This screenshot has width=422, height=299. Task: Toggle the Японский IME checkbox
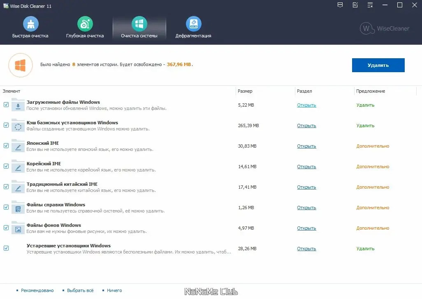6,146
